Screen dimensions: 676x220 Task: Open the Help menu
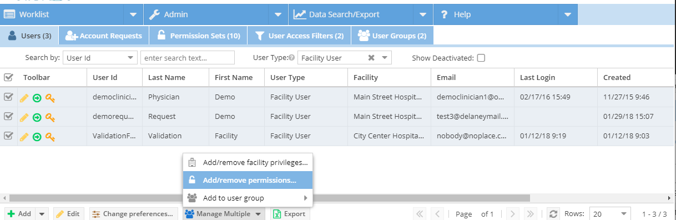point(496,15)
